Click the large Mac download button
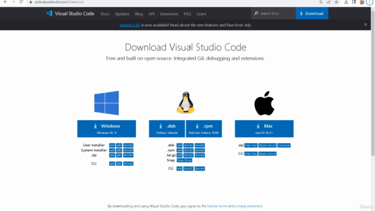Viewport: 375px width, 211px height. tap(264, 129)
